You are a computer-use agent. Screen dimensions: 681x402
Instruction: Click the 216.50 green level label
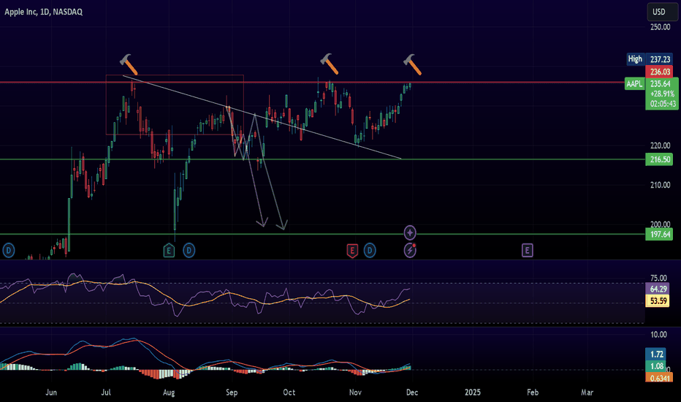pos(659,159)
